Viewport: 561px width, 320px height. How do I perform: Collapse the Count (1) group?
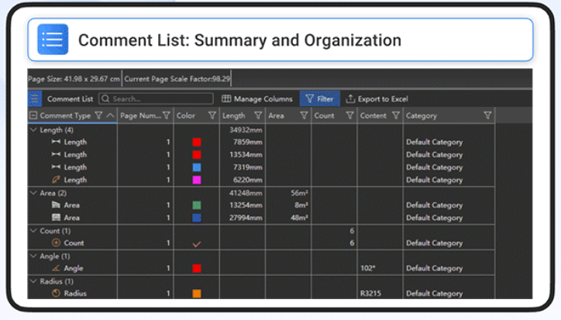33,231
